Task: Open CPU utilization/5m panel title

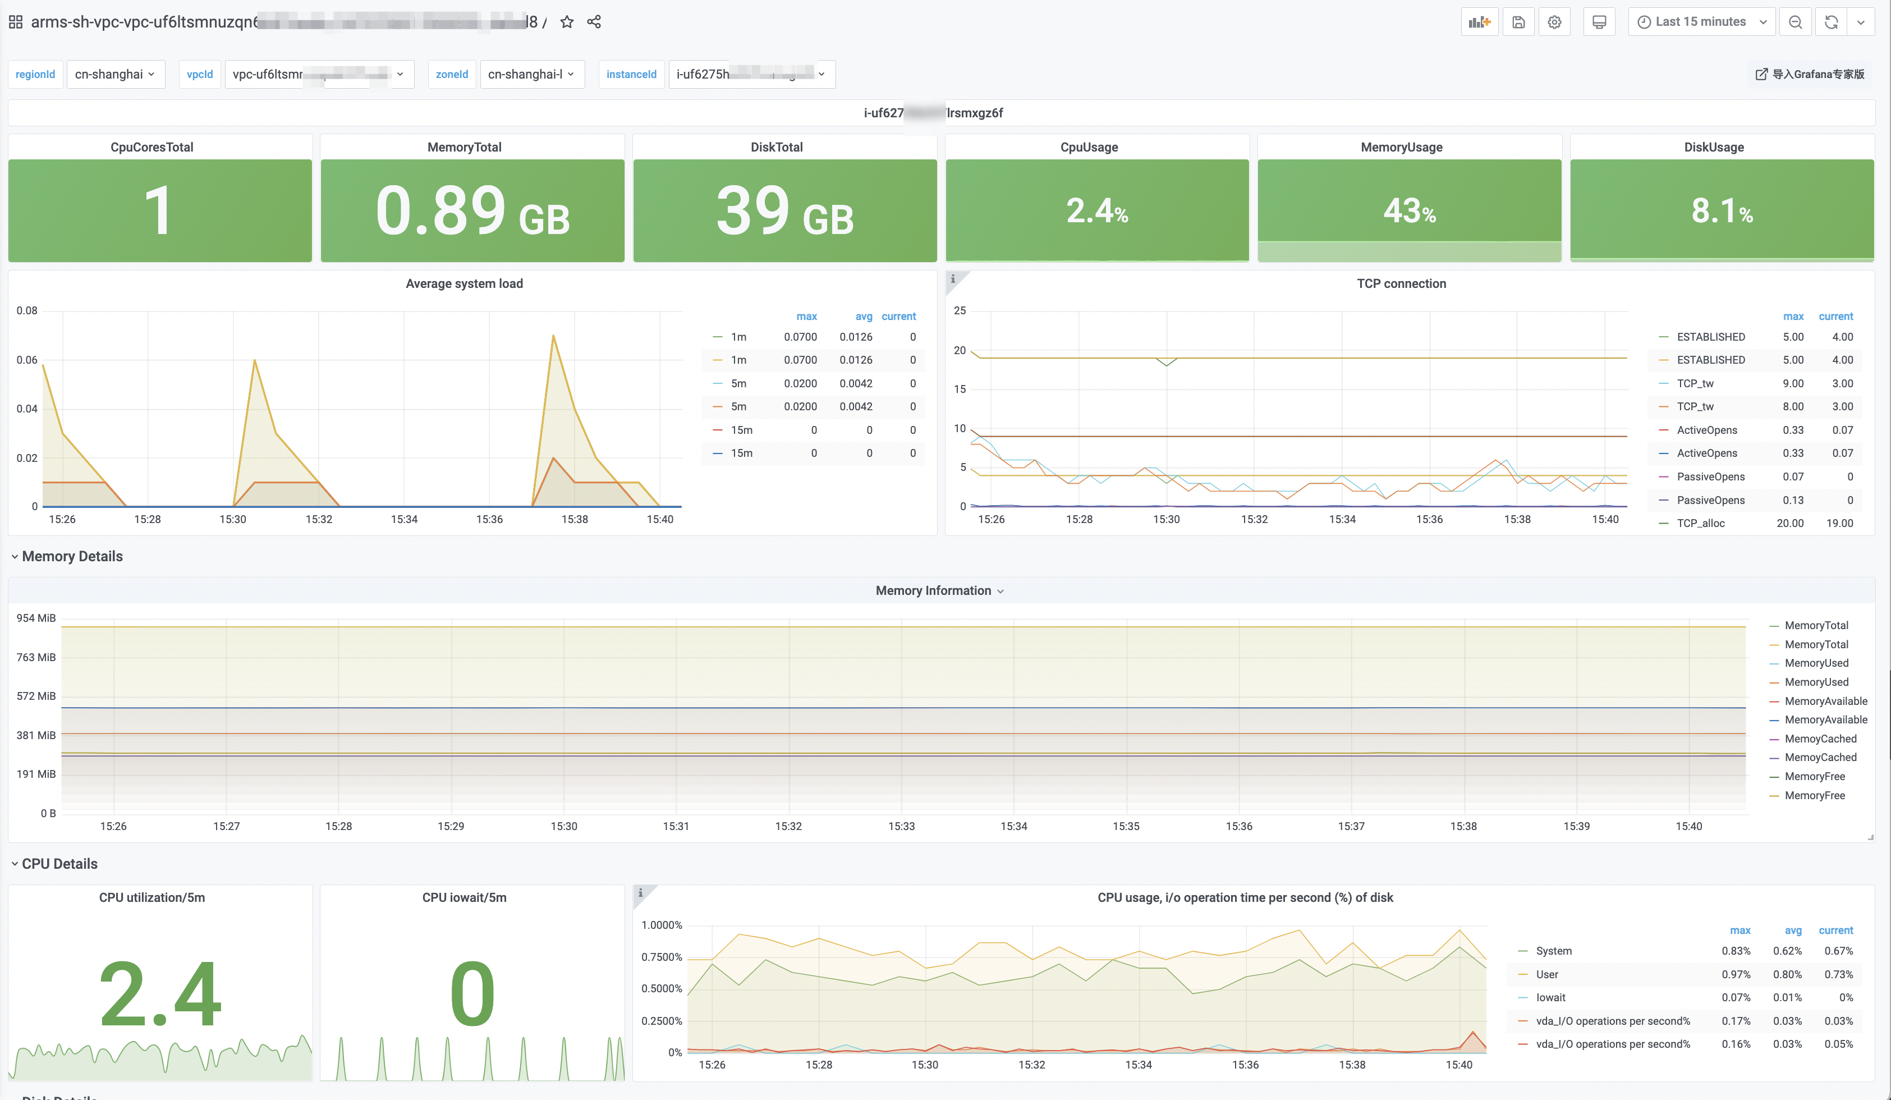Action: [152, 897]
